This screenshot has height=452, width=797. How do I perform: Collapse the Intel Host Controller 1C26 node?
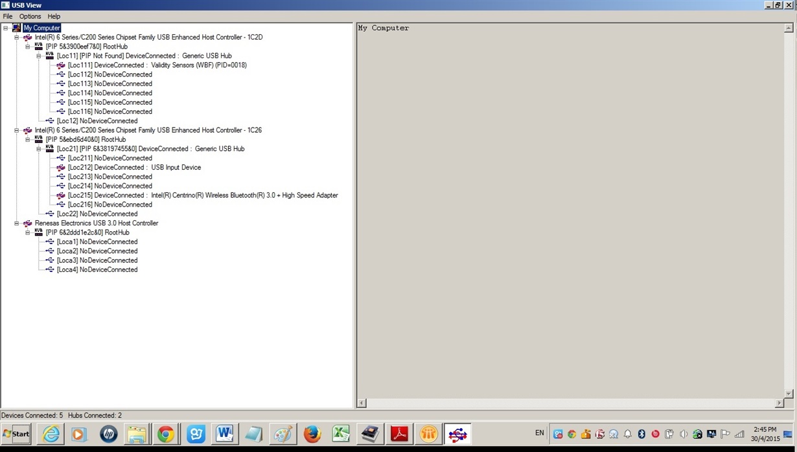(x=17, y=130)
